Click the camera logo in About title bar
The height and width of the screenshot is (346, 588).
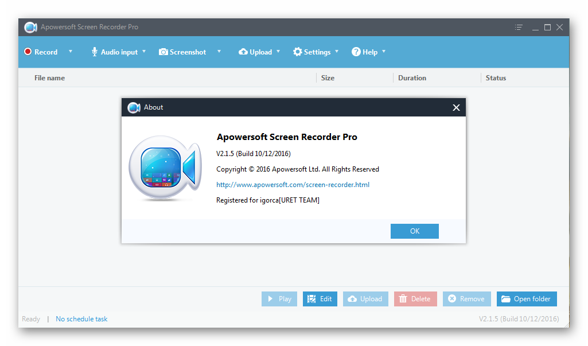[134, 108]
